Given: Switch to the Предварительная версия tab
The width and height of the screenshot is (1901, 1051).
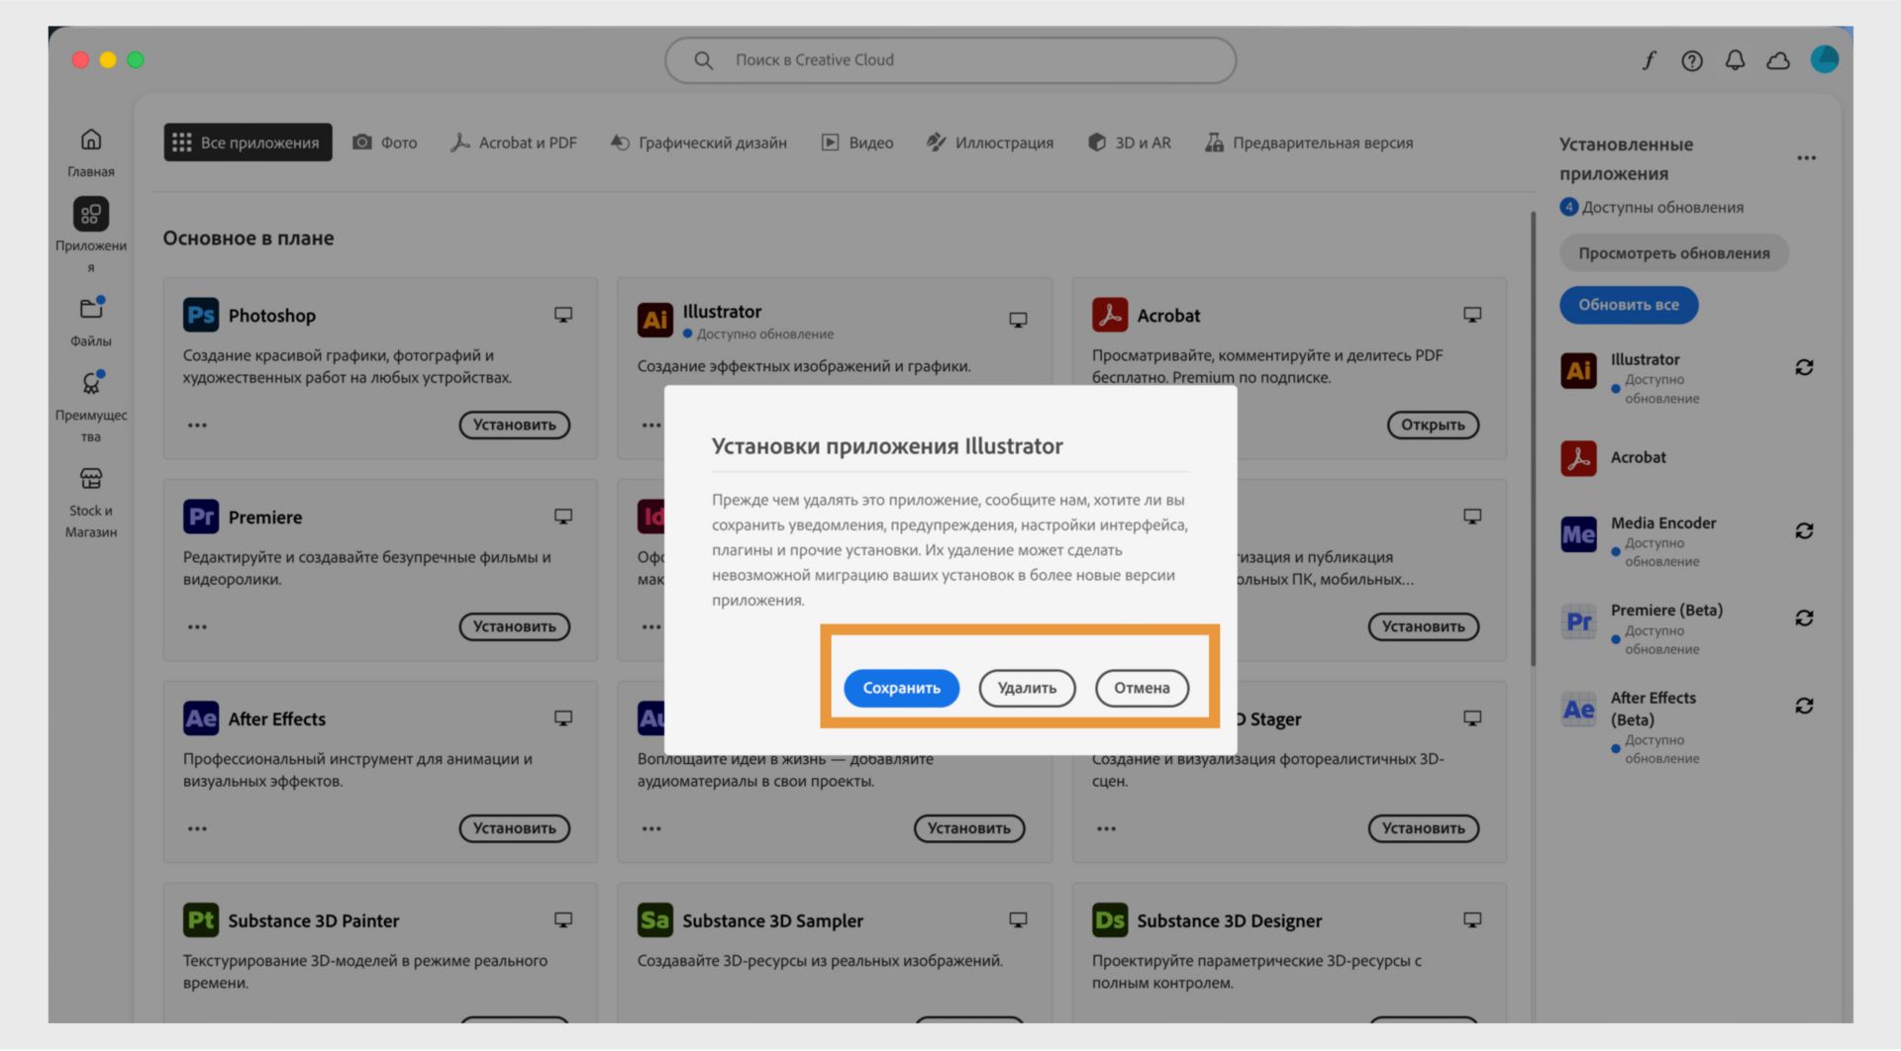Looking at the screenshot, I should click(x=1309, y=143).
